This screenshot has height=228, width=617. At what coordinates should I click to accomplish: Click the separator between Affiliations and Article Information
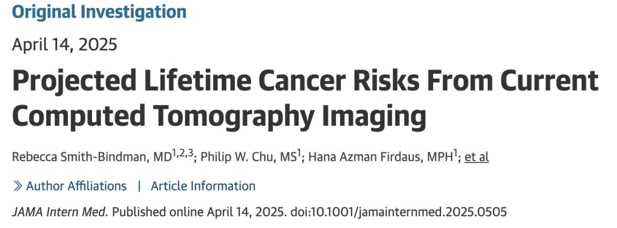[139, 186]
